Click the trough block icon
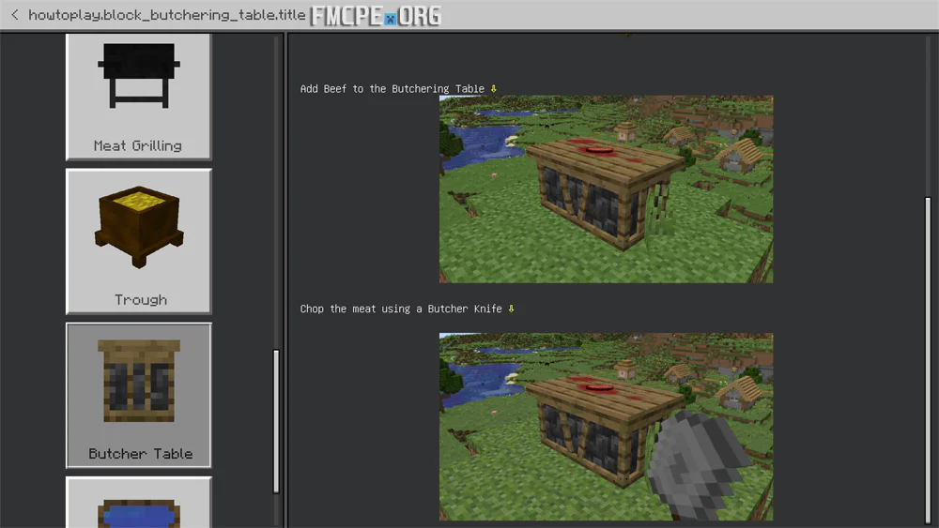 pyautogui.click(x=139, y=227)
